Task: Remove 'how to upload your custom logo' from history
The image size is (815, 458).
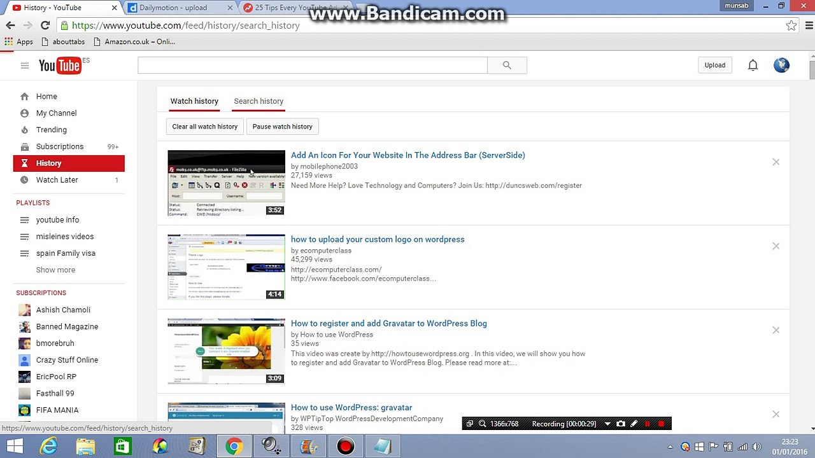Action: (x=776, y=246)
